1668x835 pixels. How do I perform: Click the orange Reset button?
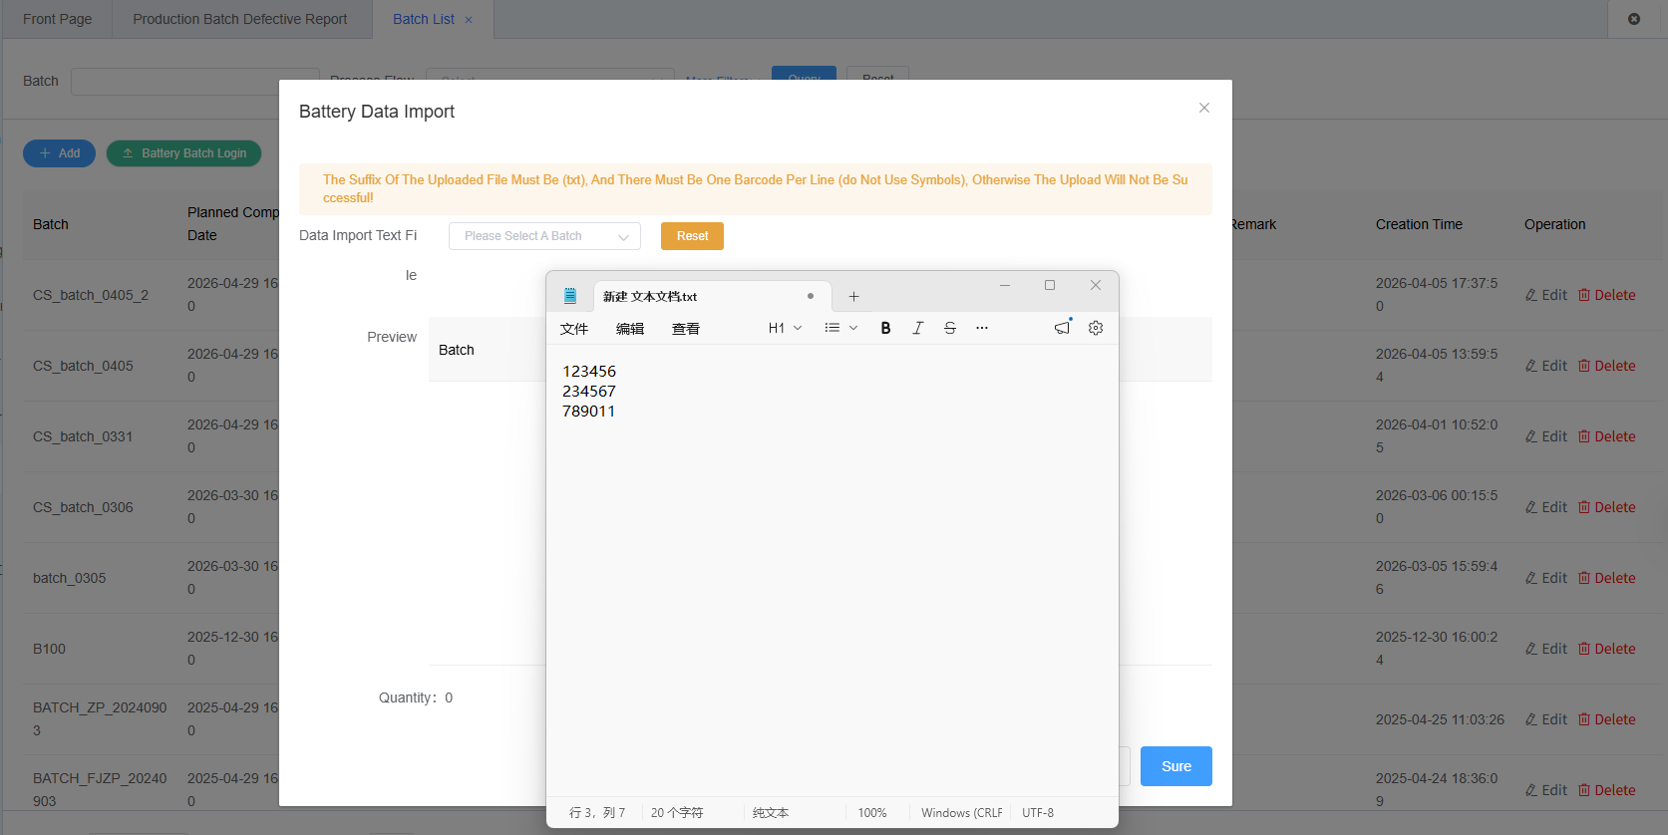tap(692, 236)
